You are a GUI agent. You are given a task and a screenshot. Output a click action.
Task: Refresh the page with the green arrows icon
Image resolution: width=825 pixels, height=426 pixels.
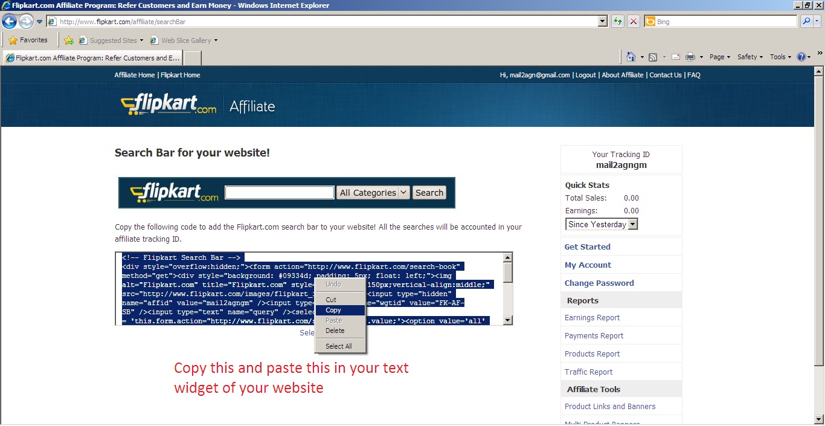[617, 22]
